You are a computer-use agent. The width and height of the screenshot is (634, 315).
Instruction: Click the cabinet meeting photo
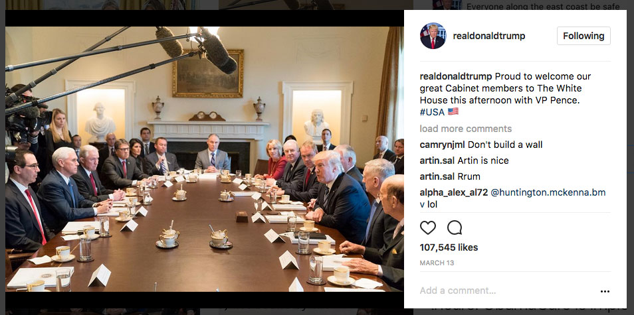click(x=204, y=159)
